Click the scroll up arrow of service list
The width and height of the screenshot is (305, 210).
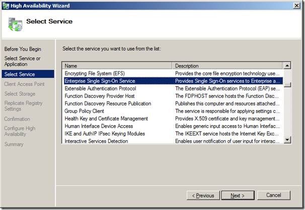(287, 66)
